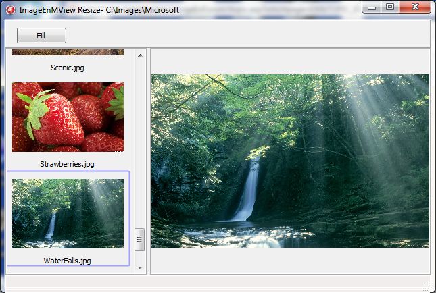The image size is (436, 293).
Task: Click the WaterFalls.jpg file name
Action: pyautogui.click(x=68, y=261)
